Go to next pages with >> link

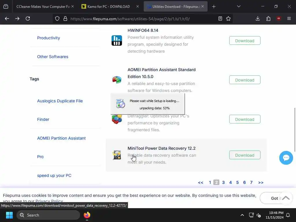click(261, 183)
